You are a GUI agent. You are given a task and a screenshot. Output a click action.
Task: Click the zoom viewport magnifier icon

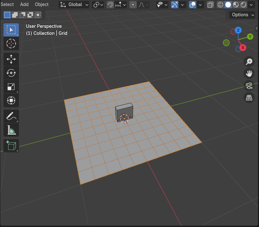coord(249,61)
